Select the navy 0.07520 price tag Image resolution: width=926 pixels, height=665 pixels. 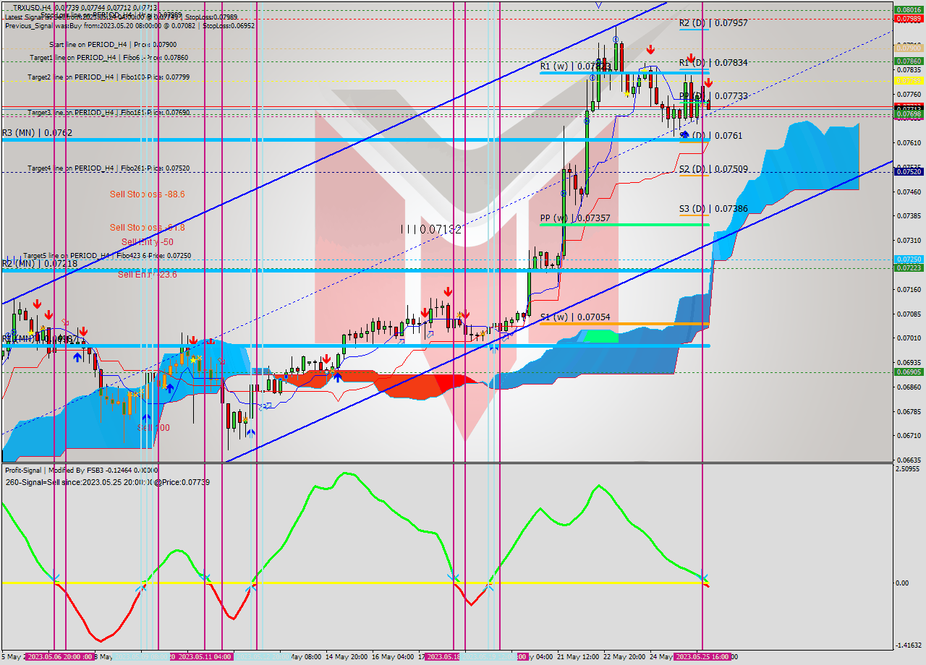909,172
